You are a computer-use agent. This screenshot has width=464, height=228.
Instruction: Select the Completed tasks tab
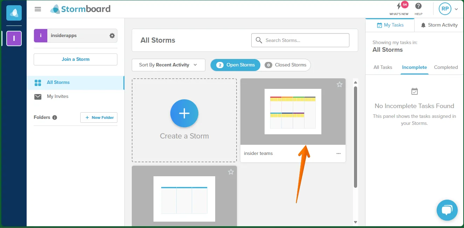pos(446,67)
